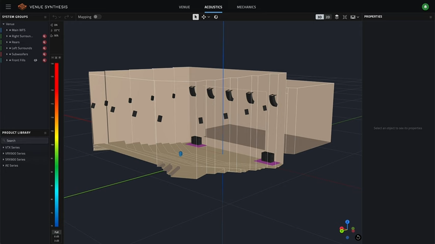Open the hamburger main menu
The height and width of the screenshot is (244, 435).
pyautogui.click(x=8, y=7)
